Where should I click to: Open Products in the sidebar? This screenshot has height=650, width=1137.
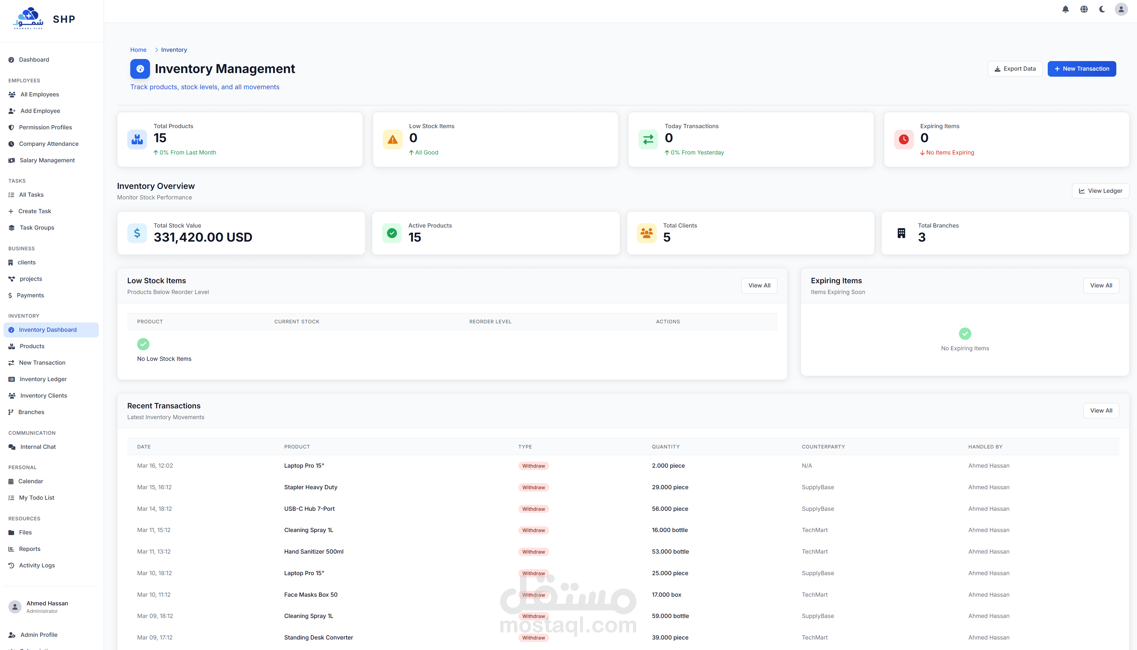32,346
